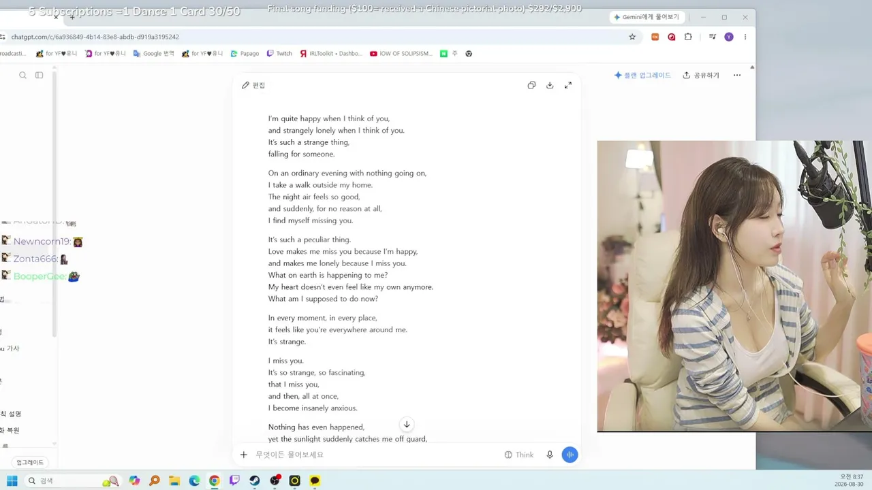Screen dimensions: 872x490
Task: Open Steam from the taskbar
Action: pos(254,480)
